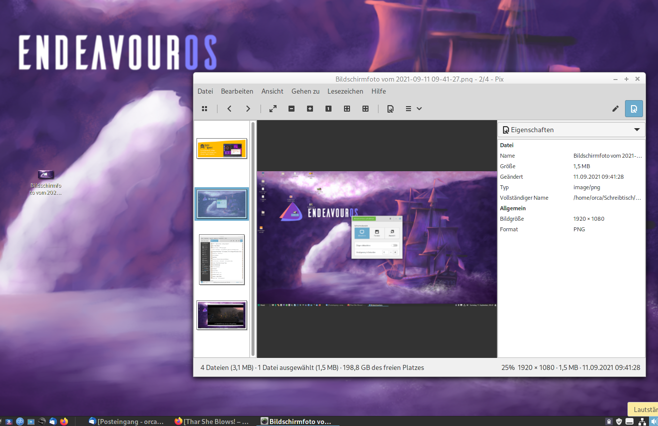Viewport: 658px width, 426px height.
Task: Enter fullscreen mode in Pix
Action: pyautogui.click(x=273, y=109)
